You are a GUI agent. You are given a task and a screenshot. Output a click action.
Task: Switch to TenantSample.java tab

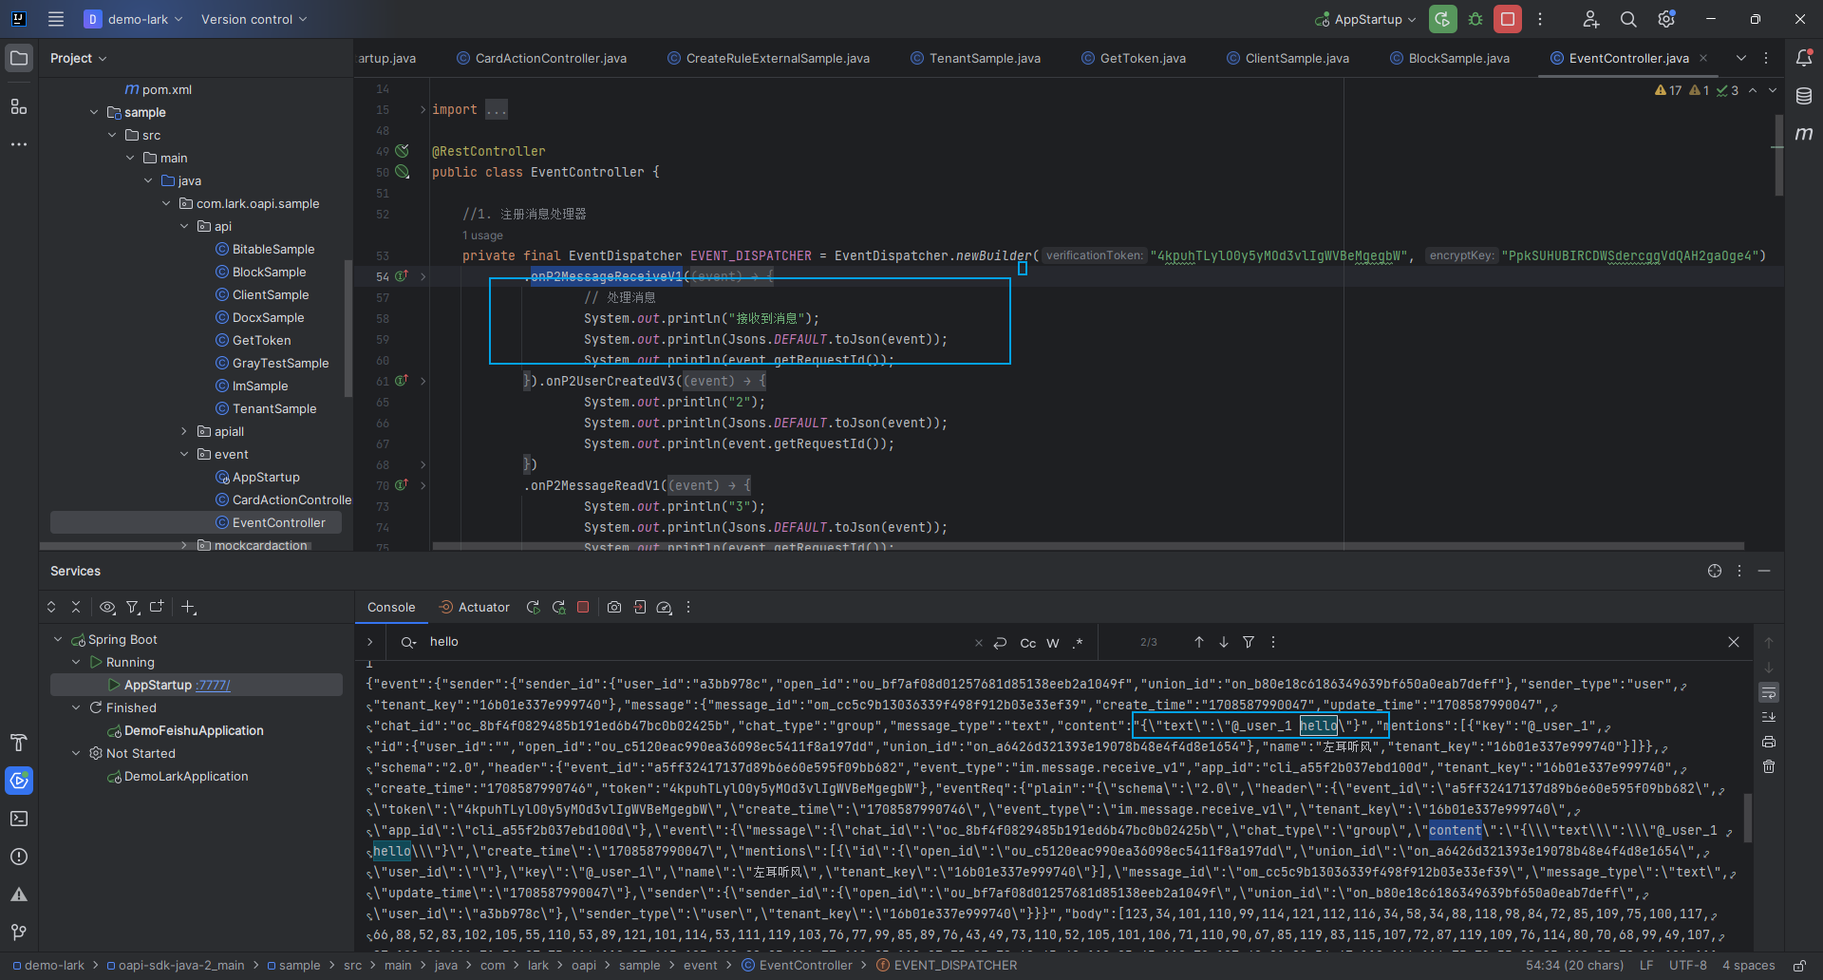point(975,58)
